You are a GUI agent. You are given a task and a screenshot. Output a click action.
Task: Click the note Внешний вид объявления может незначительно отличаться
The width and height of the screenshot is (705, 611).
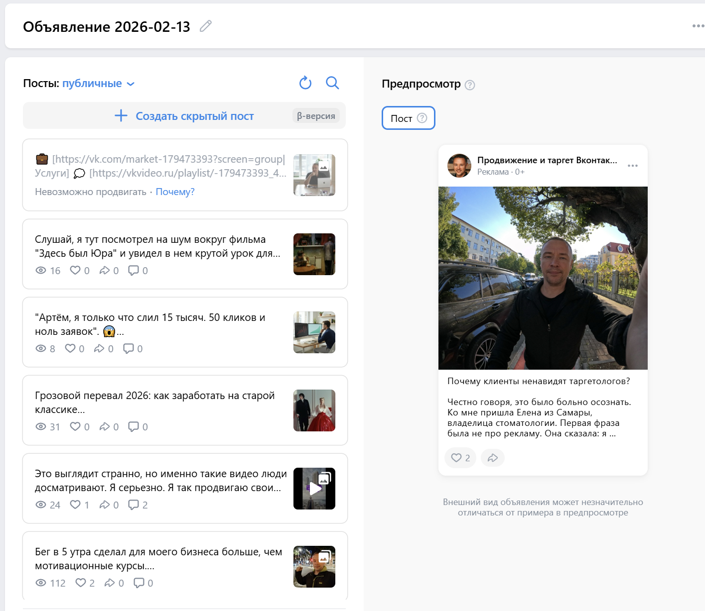click(x=543, y=508)
